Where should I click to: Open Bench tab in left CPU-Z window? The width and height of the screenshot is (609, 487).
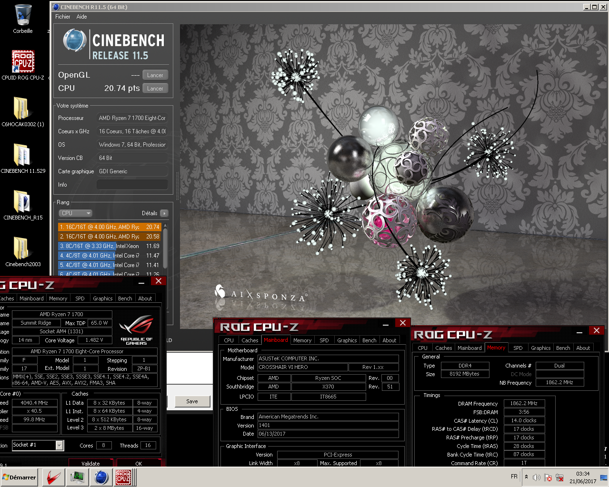125,298
